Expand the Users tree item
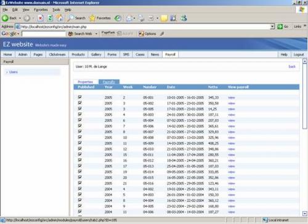 pos(7,72)
